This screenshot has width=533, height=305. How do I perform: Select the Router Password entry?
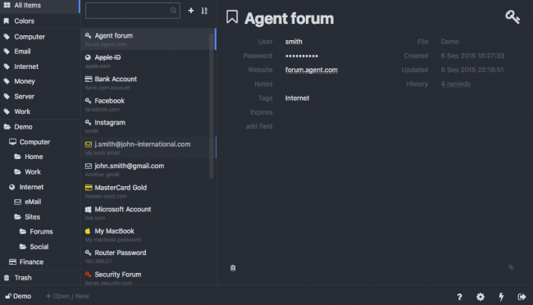pyautogui.click(x=148, y=257)
